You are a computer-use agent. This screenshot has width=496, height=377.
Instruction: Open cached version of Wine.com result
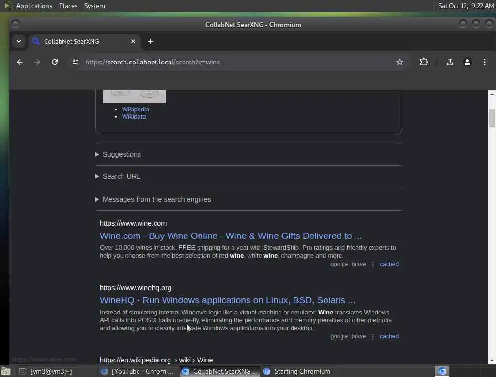(x=389, y=264)
